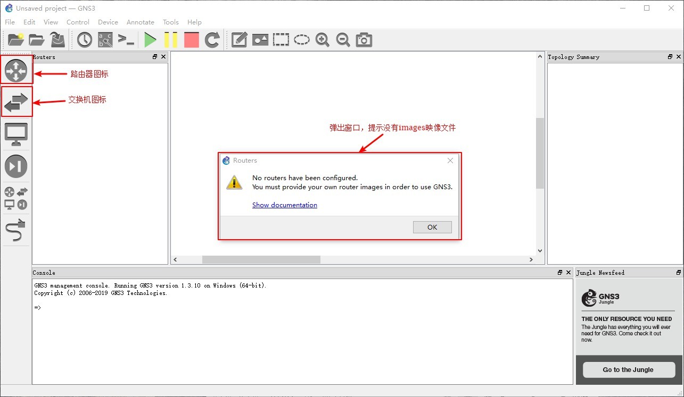
Task: Close the Routers panel
Action: 163,57
